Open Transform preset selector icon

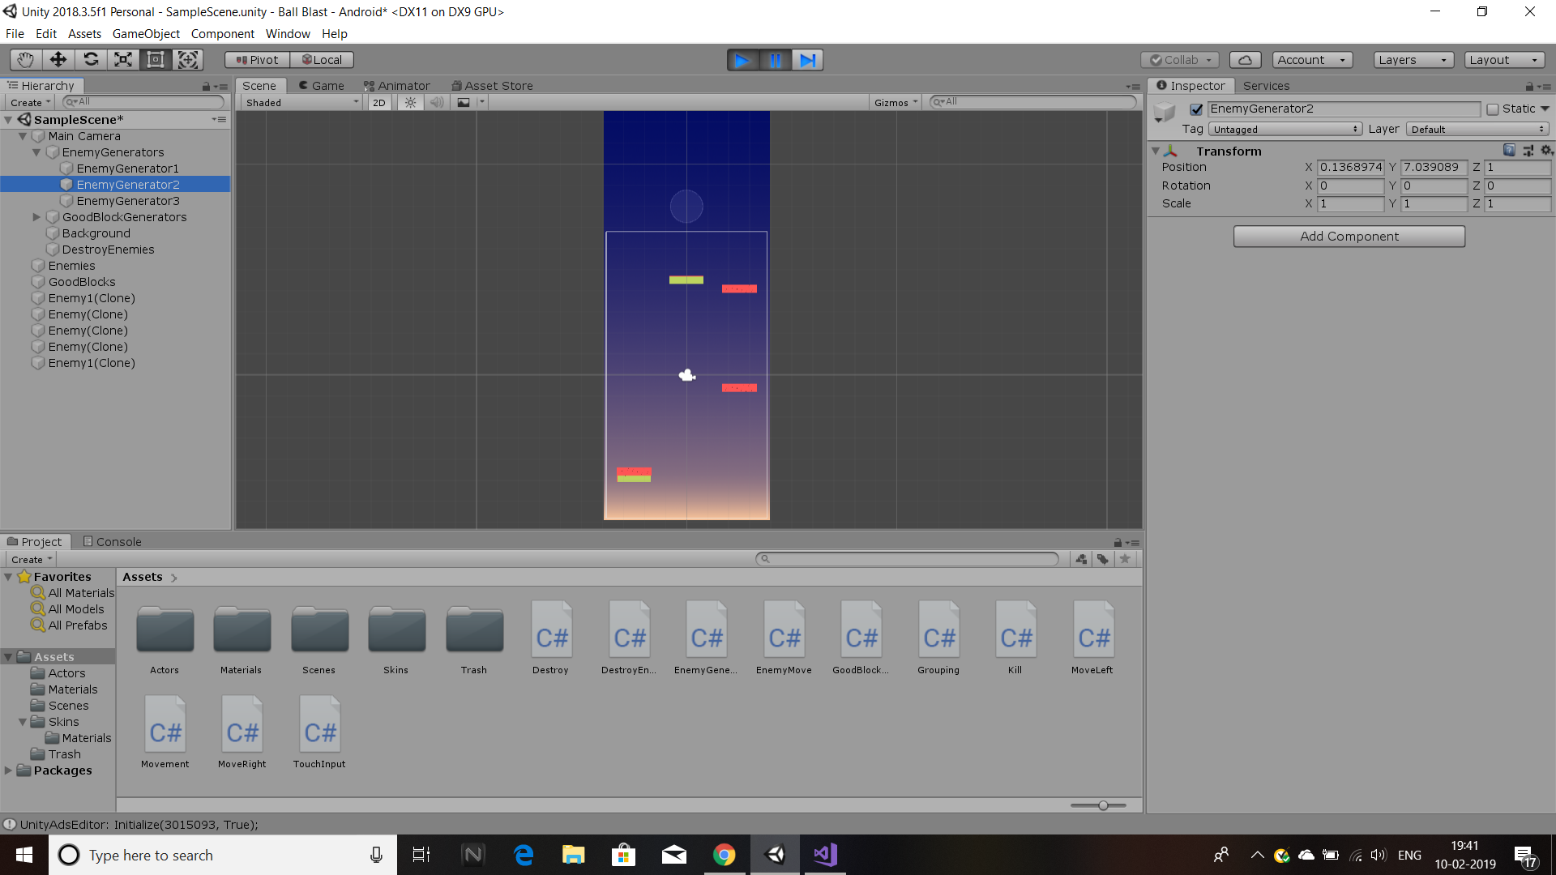coord(1528,151)
